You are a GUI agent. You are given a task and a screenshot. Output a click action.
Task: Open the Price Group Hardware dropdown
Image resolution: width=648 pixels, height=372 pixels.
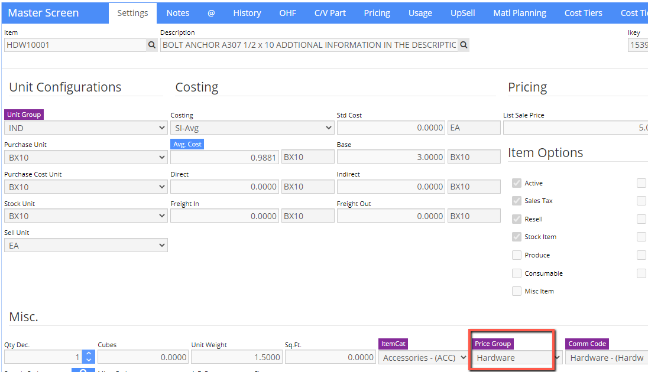coord(517,358)
